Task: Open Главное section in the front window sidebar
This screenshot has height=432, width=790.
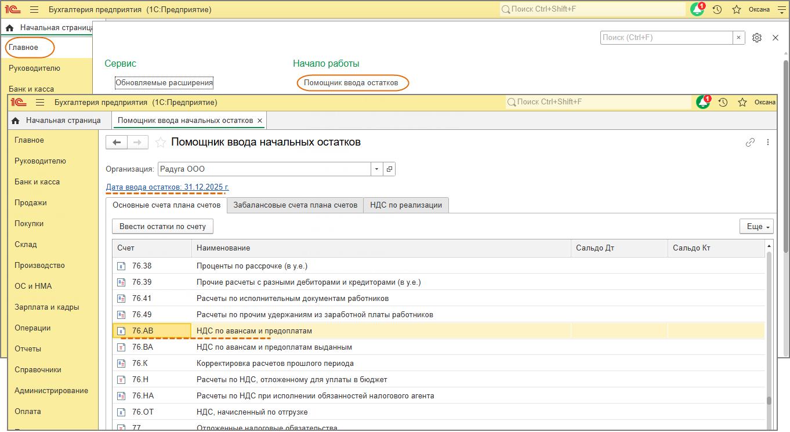Action: click(x=30, y=140)
